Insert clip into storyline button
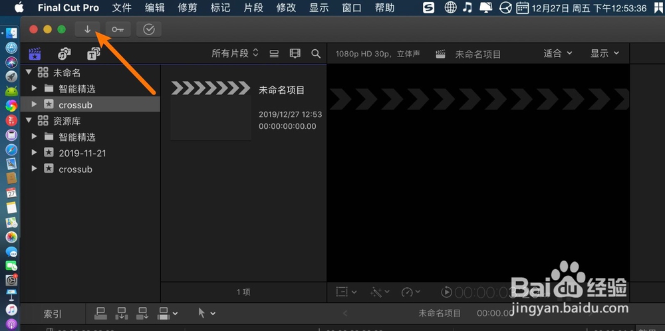665x331 pixels. coord(122,314)
